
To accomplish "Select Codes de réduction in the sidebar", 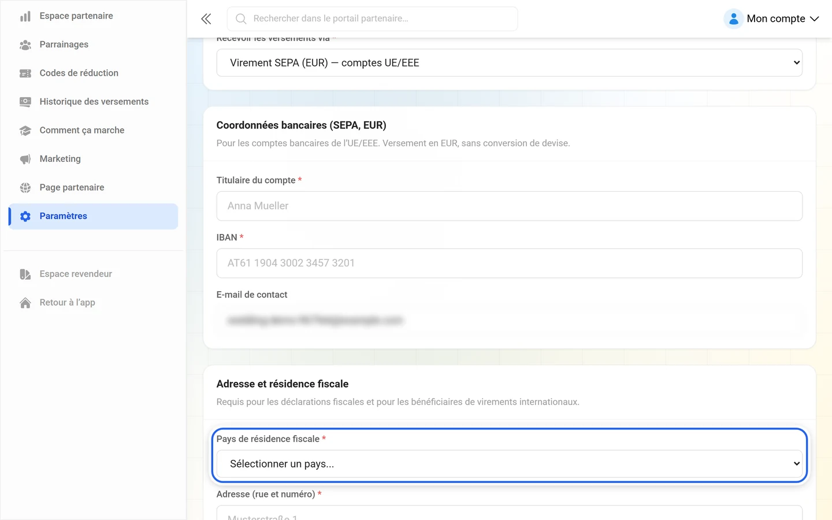I will [94, 73].
